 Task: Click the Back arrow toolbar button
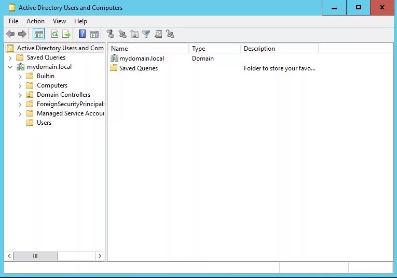10,34
